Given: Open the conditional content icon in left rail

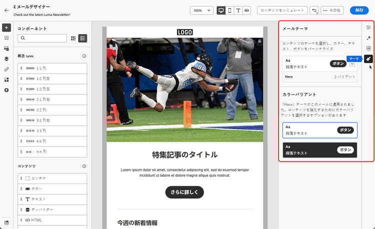Looking at the screenshot, I should (6, 90).
